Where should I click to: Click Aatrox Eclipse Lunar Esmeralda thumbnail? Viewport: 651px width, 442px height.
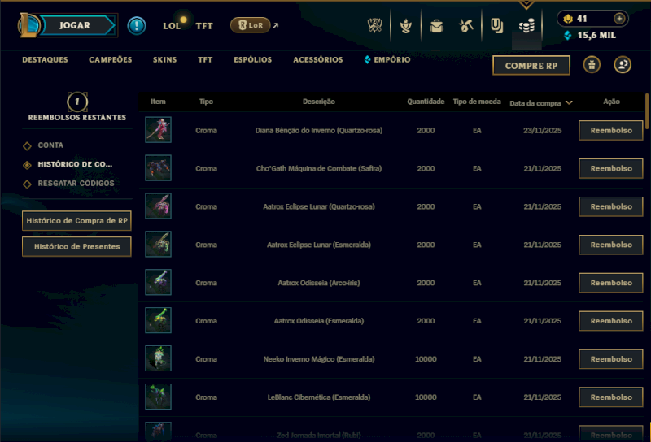pyautogui.click(x=158, y=245)
